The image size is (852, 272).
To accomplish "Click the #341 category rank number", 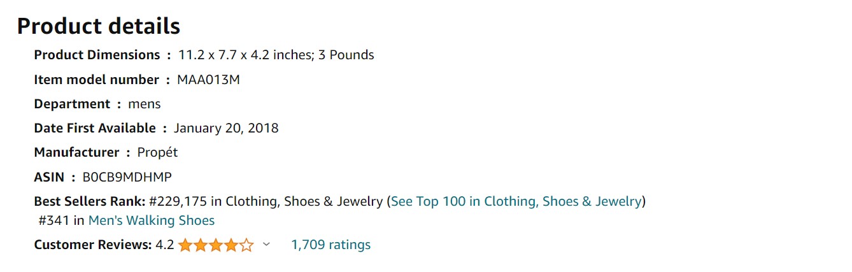I will 53,220.
